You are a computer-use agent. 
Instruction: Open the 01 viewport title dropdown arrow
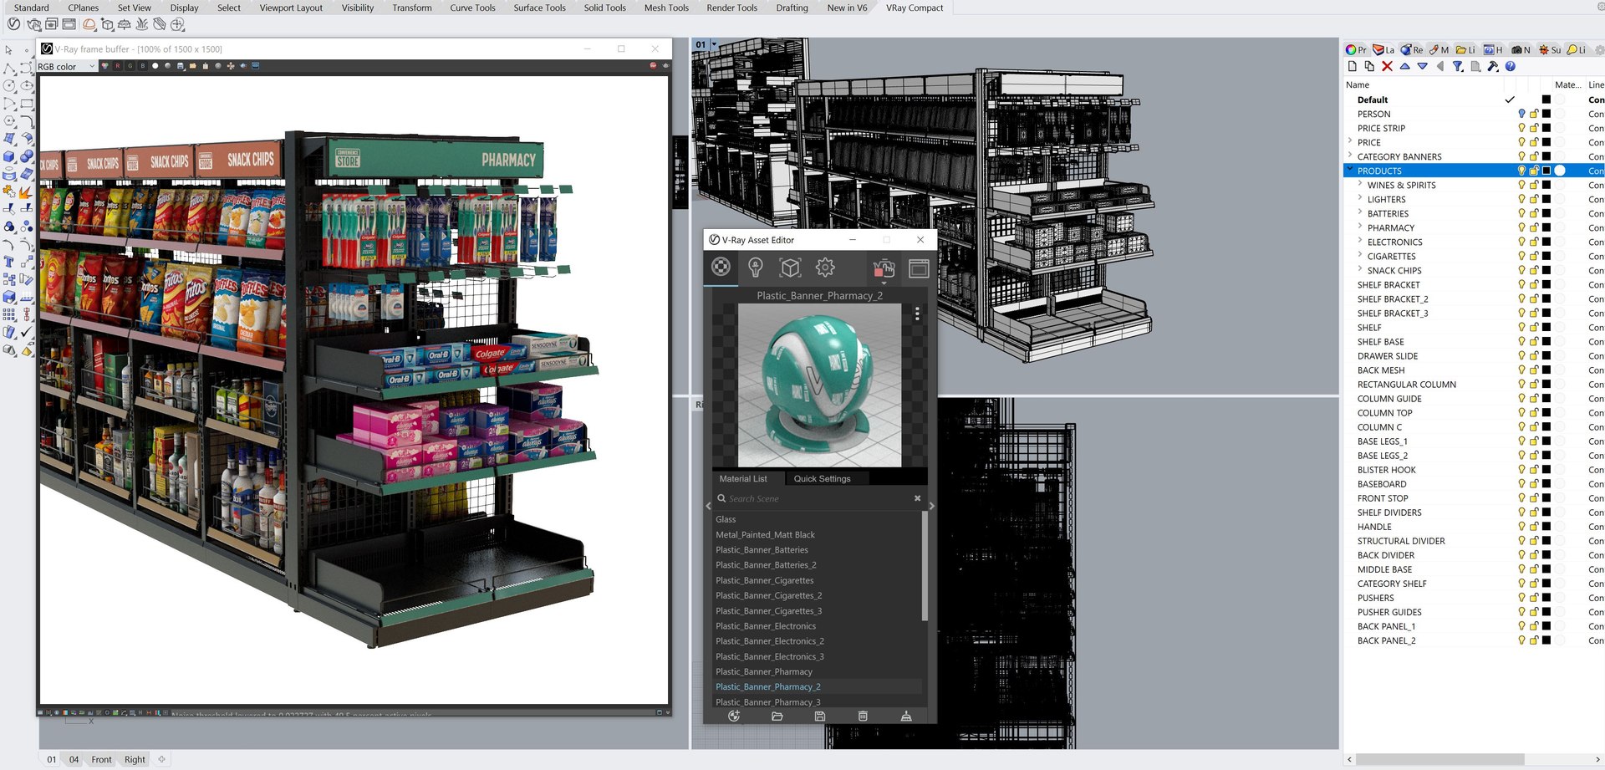click(x=714, y=44)
